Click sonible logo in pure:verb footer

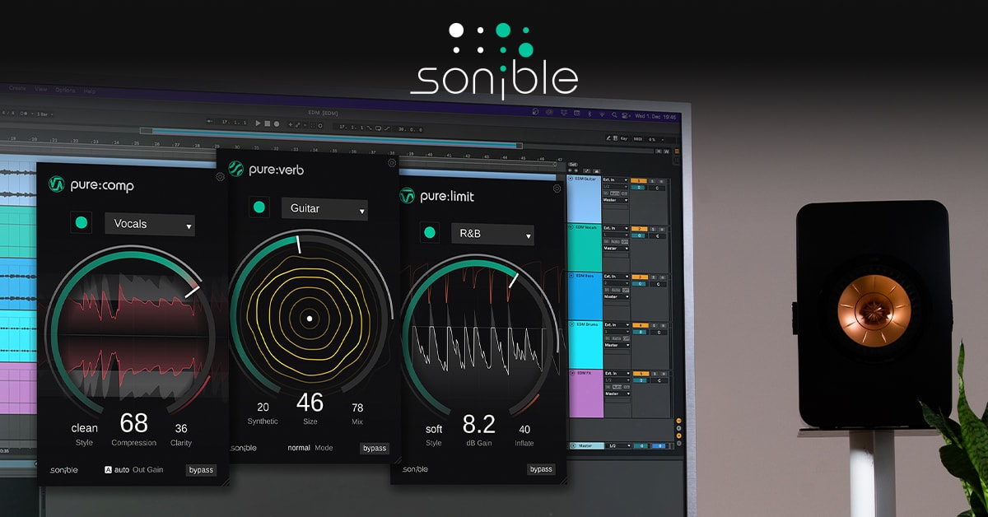tap(244, 448)
